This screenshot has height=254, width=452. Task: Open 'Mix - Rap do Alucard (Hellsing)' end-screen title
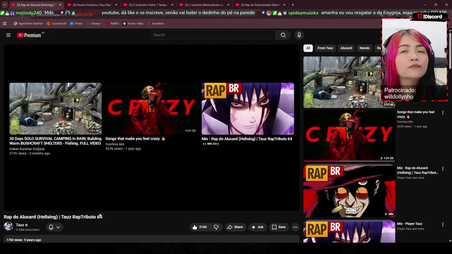247,139
